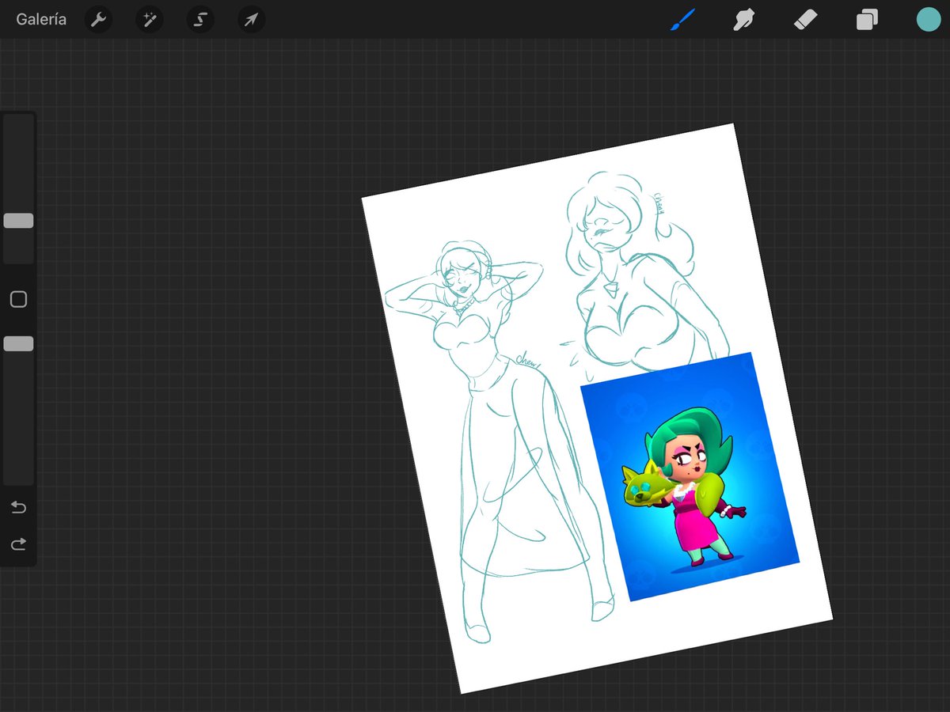The image size is (950, 712).
Task: Activate the Transform arrow tool
Action: (x=251, y=20)
